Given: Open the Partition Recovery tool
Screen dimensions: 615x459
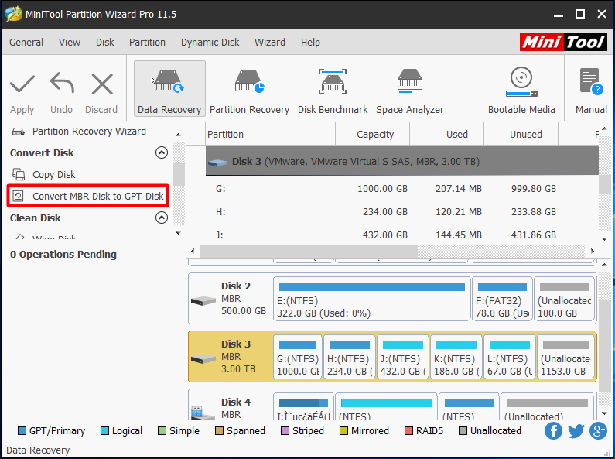Looking at the screenshot, I should point(249,92).
